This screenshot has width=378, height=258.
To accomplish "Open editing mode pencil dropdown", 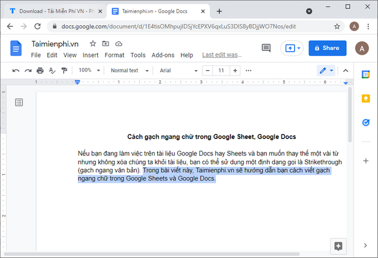I will [326, 71].
